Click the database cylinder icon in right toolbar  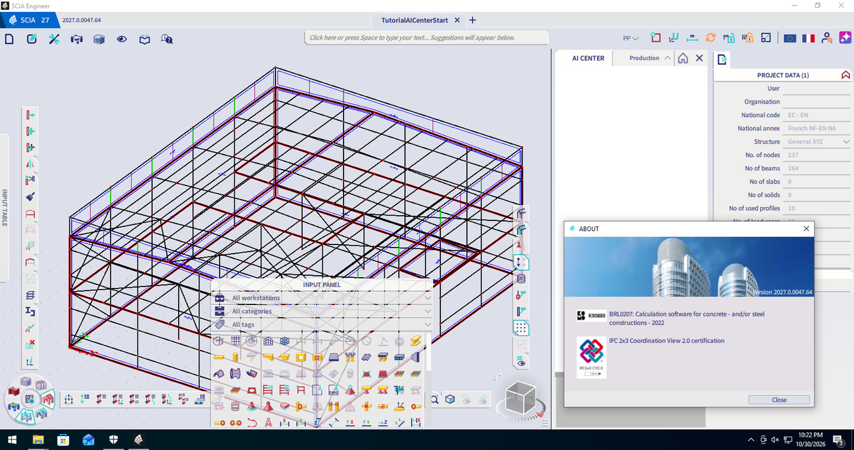click(x=521, y=278)
